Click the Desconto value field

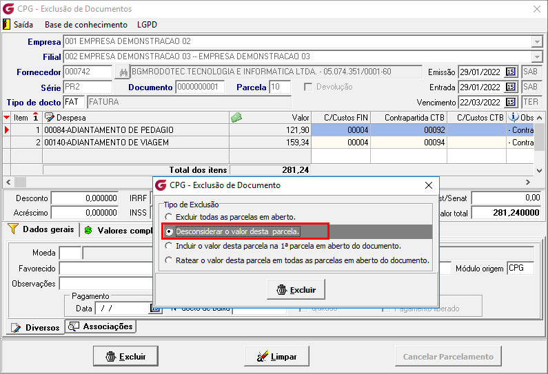coord(85,198)
